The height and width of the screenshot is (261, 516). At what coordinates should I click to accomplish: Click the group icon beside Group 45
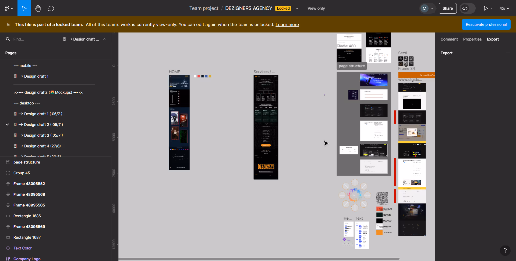point(8,173)
